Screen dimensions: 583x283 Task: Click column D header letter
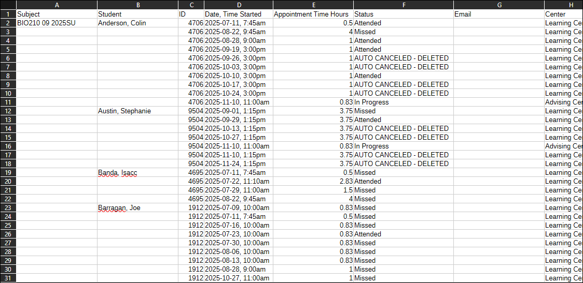pos(239,5)
